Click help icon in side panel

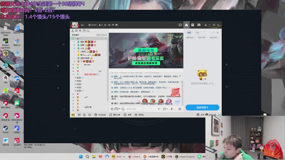click(x=213, y=33)
